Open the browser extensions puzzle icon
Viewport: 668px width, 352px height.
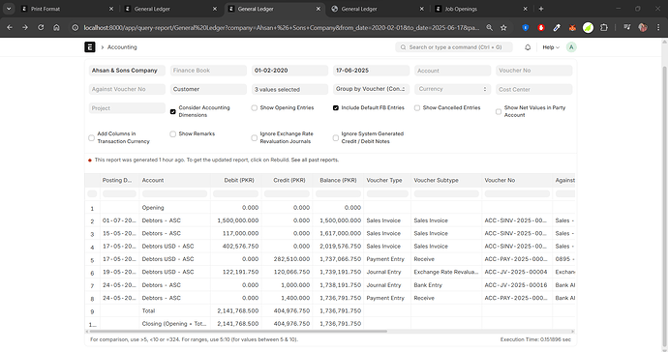pos(604,28)
